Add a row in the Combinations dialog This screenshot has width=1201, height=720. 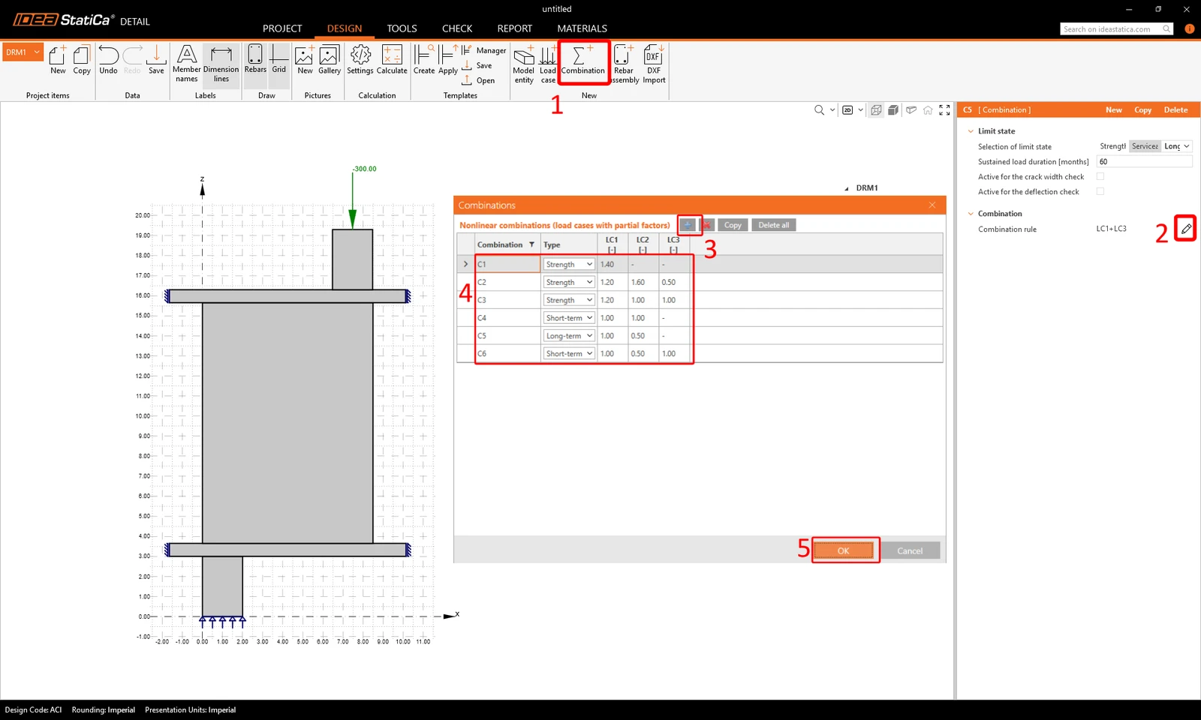pyautogui.click(x=688, y=225)
